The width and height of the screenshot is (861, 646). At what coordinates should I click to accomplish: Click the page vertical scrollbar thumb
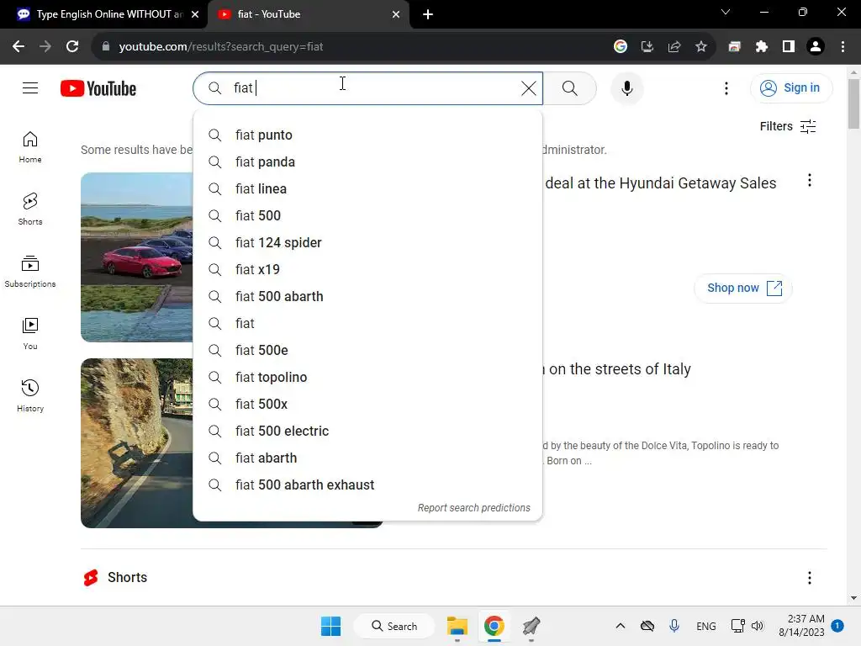[x=853, y=103]
